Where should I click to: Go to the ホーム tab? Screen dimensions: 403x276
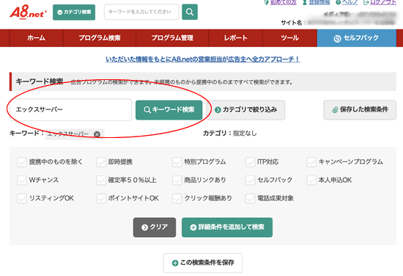[36, 38]
